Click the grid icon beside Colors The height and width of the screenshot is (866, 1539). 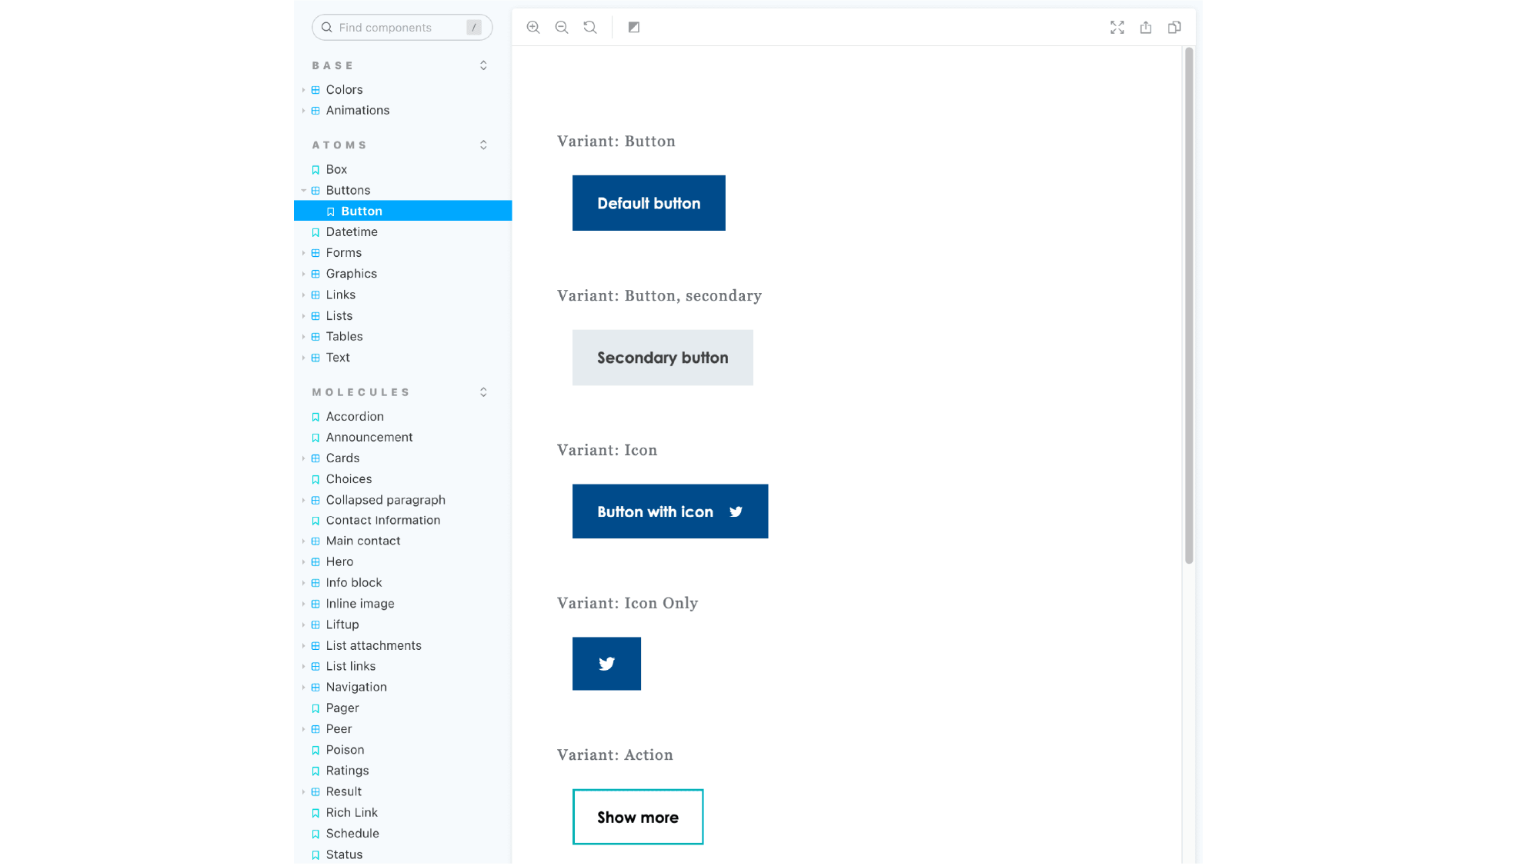pos(315,90)
